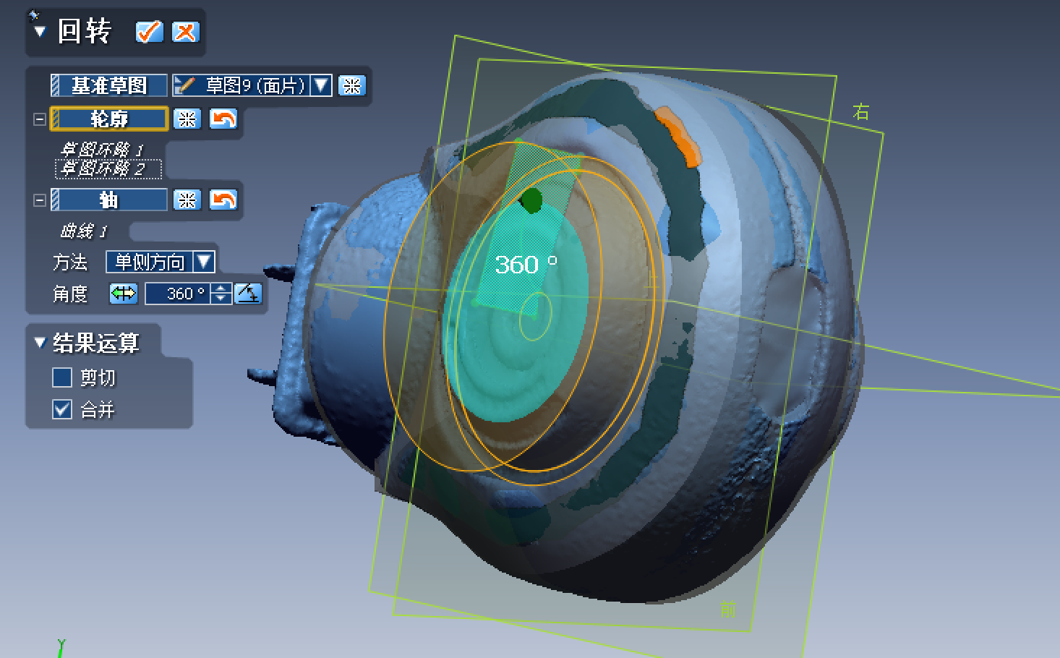Screen dimensions: 1060x658
Task: Click the 前 plane label
Action: [x=728, y=610]
